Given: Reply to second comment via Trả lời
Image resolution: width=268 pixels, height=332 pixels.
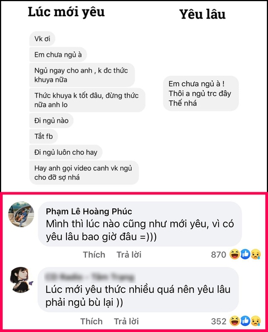Looking at the screenshot, I should [x=127, y=321].
